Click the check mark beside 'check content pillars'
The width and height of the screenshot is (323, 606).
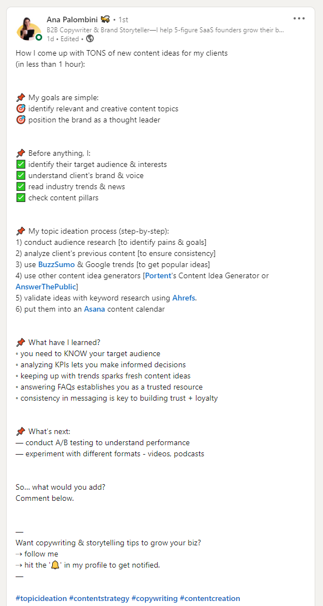point(21,198)
